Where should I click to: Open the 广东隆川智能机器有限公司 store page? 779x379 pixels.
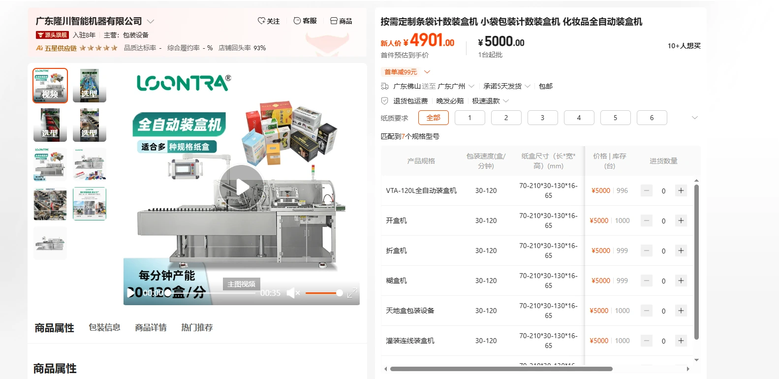89,21
